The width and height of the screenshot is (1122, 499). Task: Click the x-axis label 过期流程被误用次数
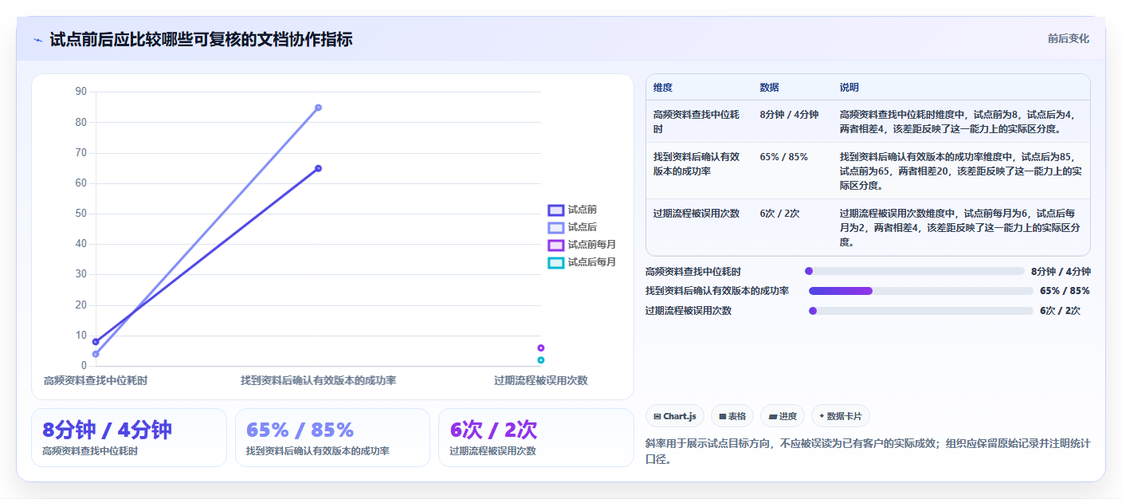pyautogui.click(x=541, y=381)
